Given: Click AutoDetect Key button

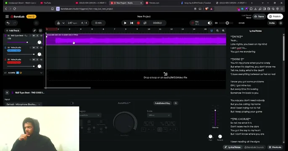Looking at the screenshot, I should 162,103.
